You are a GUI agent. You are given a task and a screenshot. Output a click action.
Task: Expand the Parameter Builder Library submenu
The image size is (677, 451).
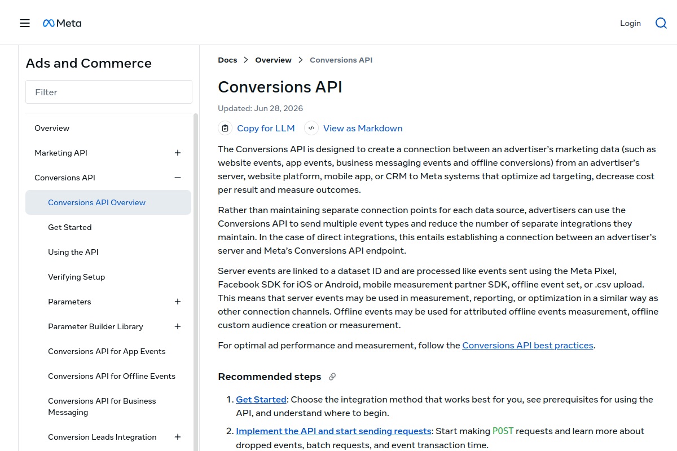(178, 326)
